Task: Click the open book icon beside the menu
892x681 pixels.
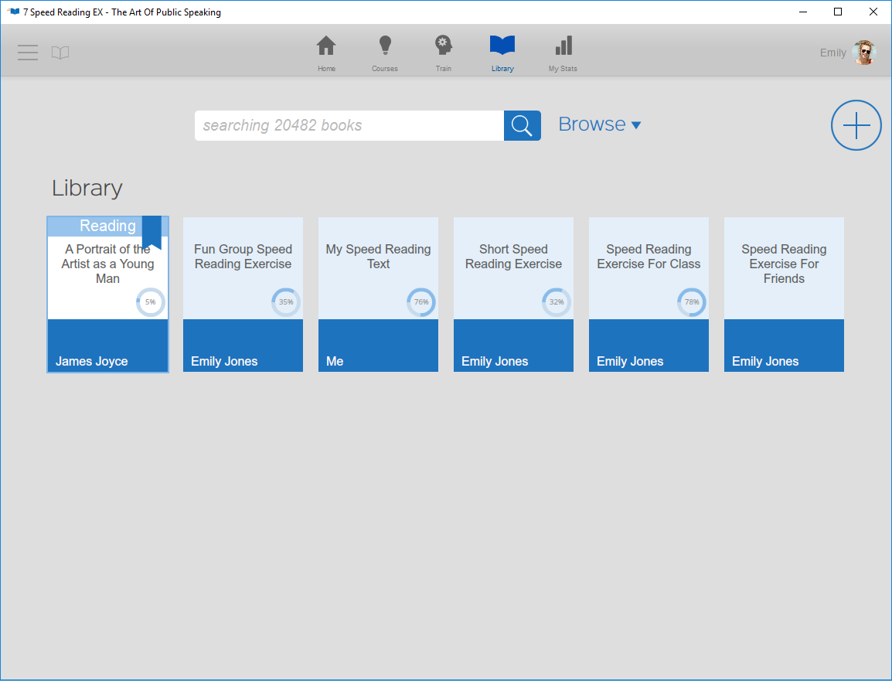Action: 60,53
